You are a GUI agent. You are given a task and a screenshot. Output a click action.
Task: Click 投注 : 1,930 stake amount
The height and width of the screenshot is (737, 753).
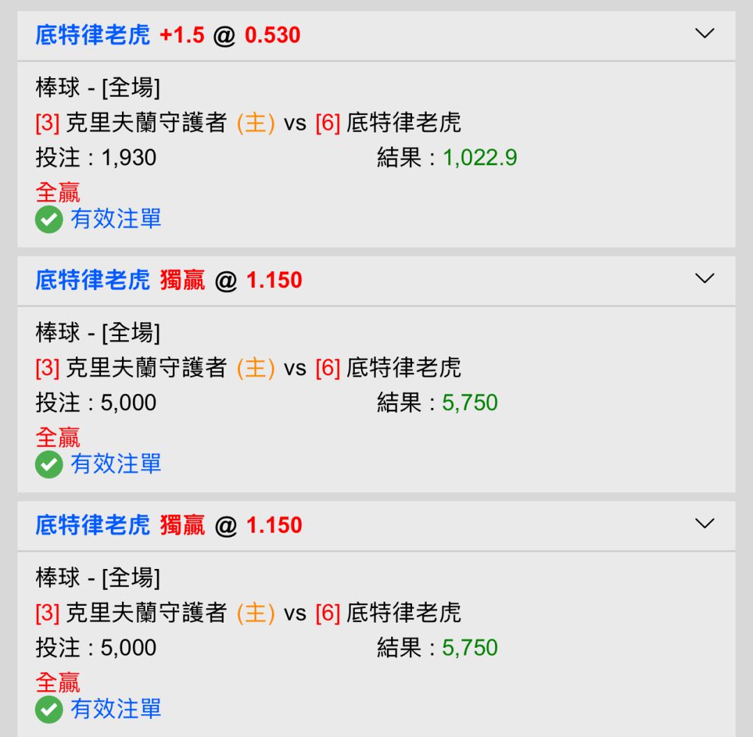96,158
